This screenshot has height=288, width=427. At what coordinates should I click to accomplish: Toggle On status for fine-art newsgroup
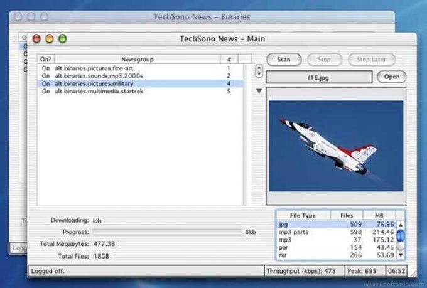click(46, 68)
